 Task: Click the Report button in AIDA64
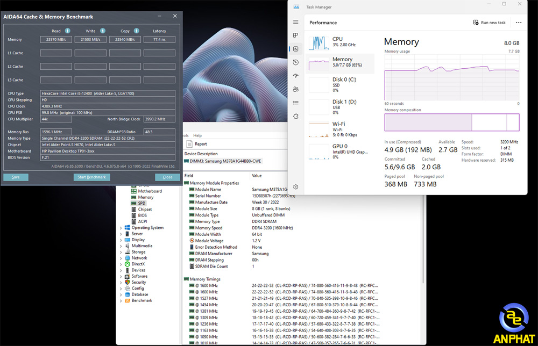(196, 144)
